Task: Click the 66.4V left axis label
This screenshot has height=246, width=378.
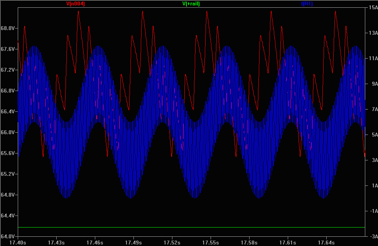Action: pos(8,111)
